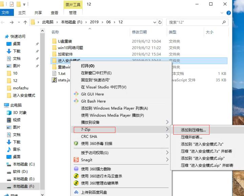Expand the CRC SHA submenu arrow
This screenshot has height=196, width=244.
pos(167,136)
